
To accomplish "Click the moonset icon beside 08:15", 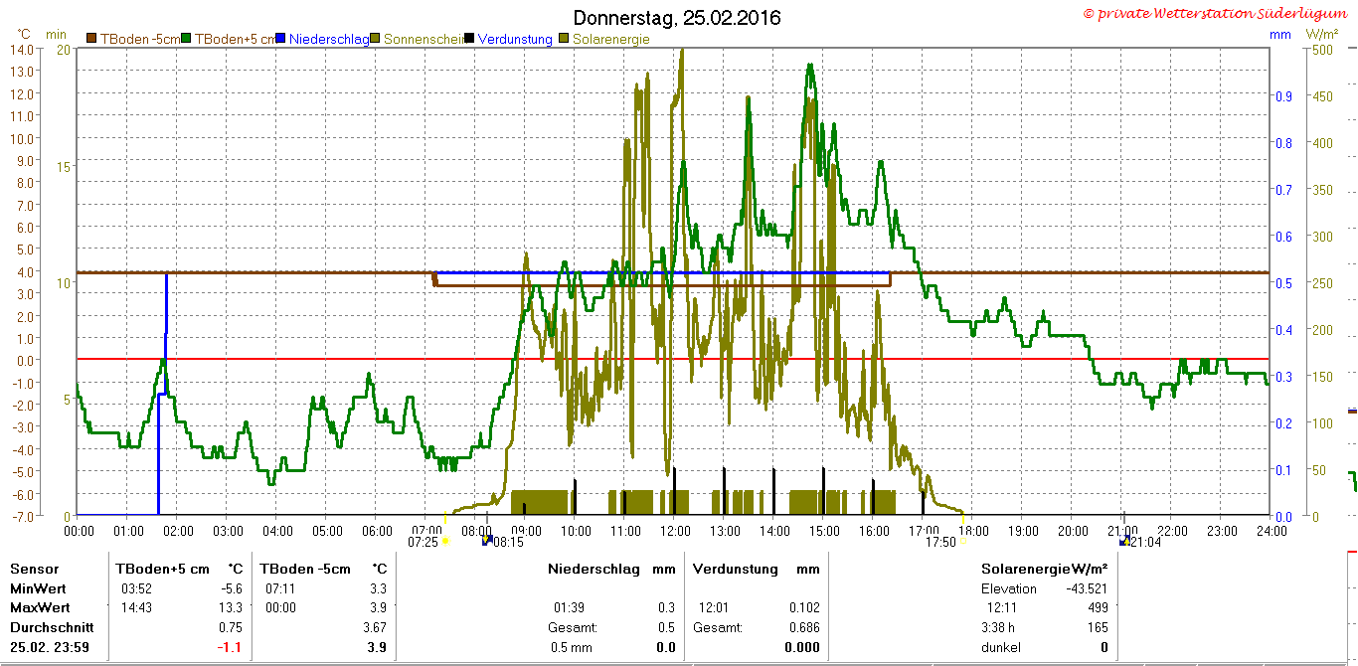I will point(487,541).
